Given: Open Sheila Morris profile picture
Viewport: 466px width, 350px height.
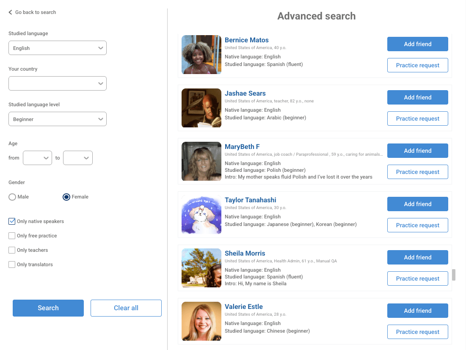Looking at the screenshot, I should pos(201,268).
